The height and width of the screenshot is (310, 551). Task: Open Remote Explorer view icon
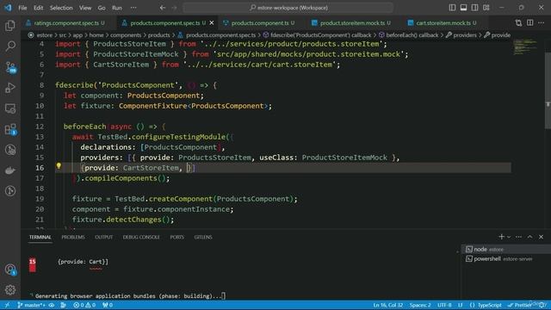tap(10, 108)
